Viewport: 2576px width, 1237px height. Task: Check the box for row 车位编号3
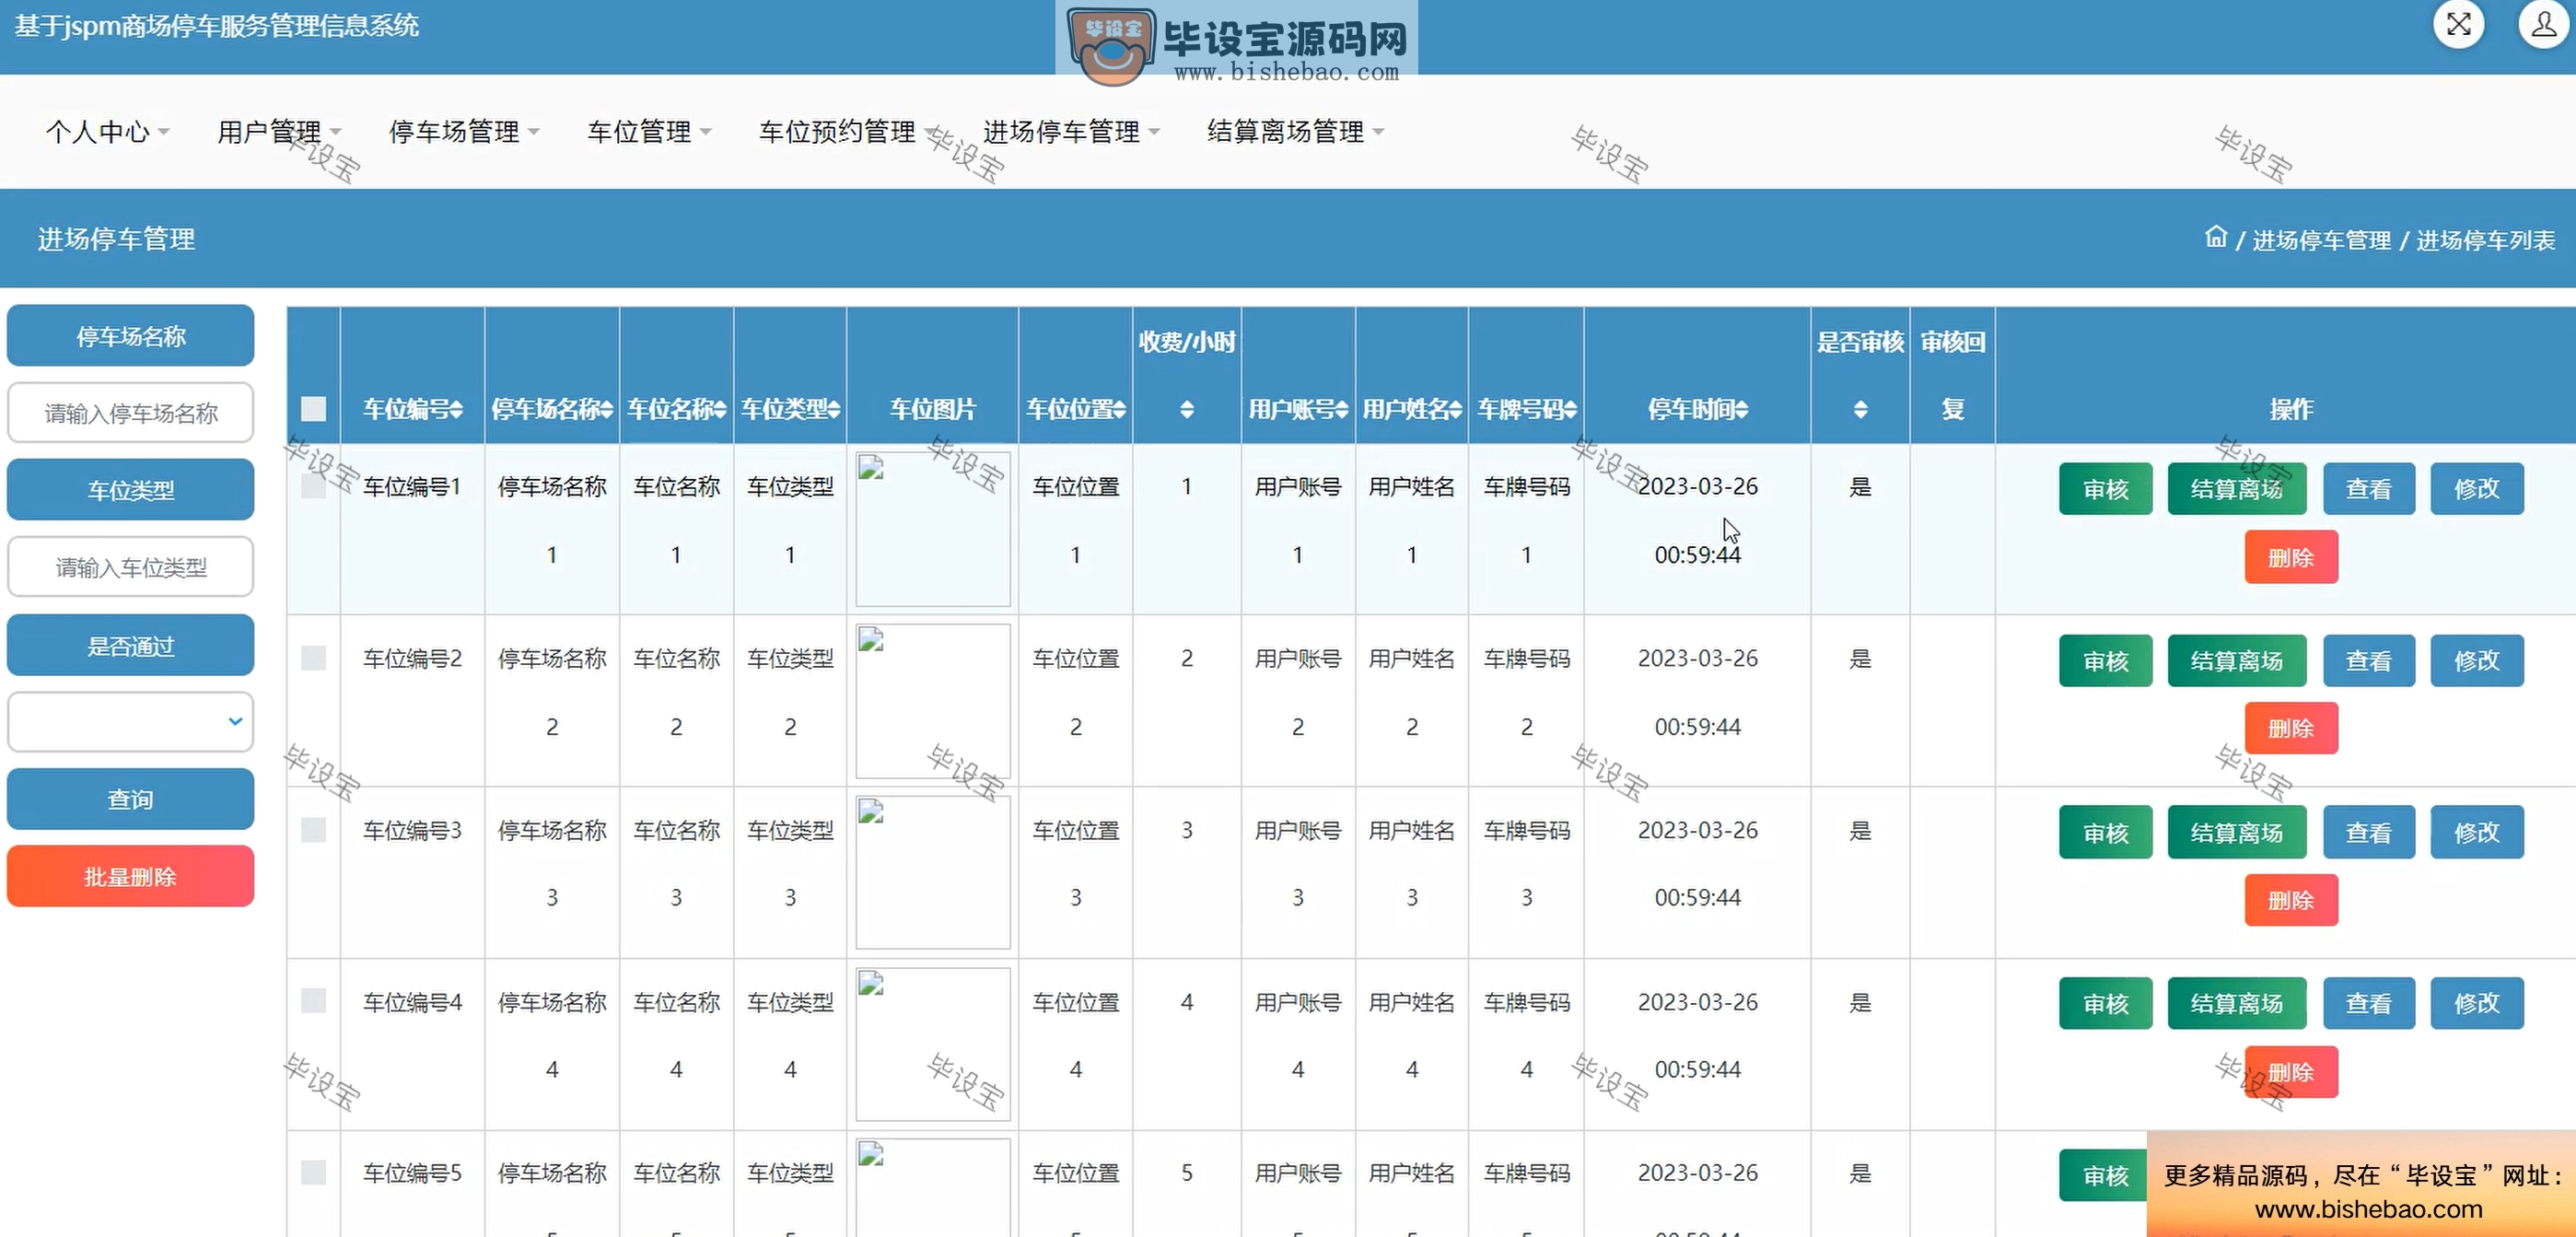tap(313, 830)
